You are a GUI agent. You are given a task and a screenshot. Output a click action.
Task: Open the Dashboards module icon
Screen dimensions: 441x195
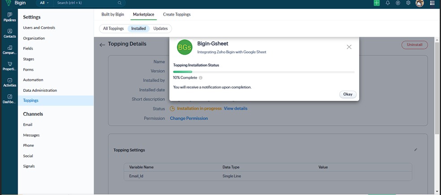click(9, 97)
